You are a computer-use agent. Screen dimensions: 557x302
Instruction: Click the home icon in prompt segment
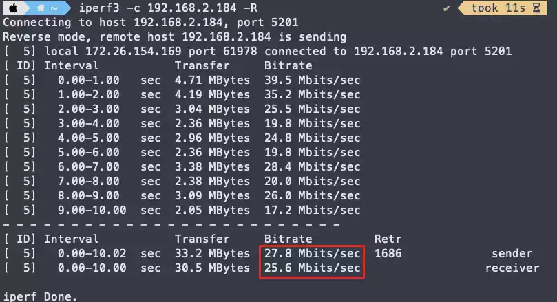(41, 8)
